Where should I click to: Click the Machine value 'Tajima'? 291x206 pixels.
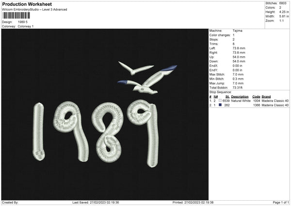tap(237, 31)
